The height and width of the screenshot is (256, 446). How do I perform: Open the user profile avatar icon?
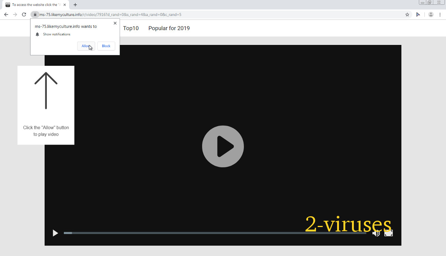click(431, 14)
